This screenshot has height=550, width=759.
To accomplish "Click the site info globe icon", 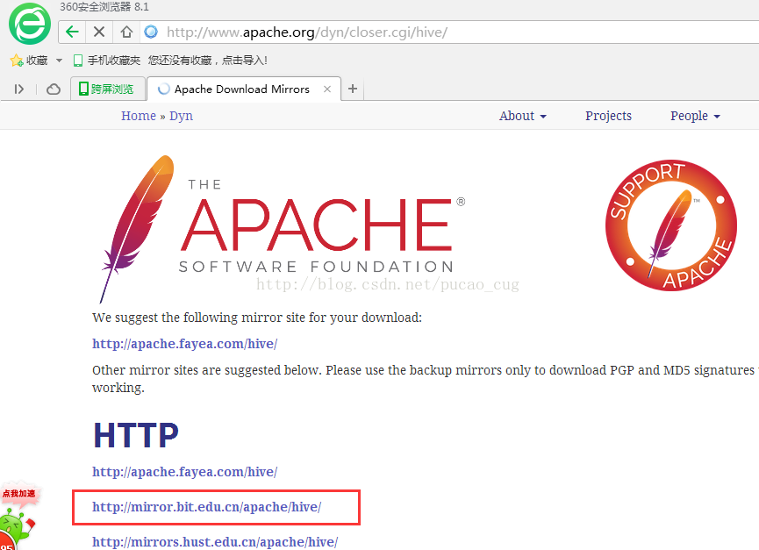I will 151,32.
